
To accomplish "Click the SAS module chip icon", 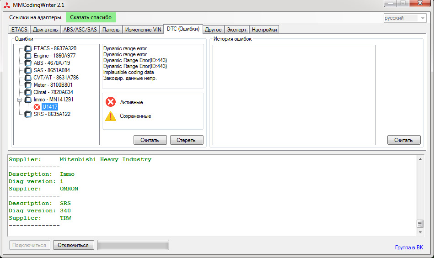I will 28,70.
